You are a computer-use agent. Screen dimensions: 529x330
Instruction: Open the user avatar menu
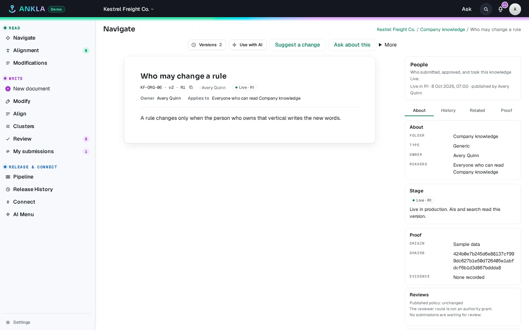point(515,9)
